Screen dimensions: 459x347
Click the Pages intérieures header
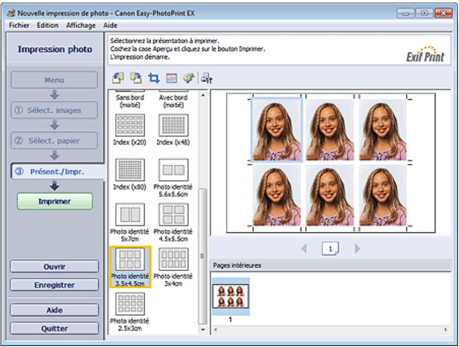click(330, 265)
